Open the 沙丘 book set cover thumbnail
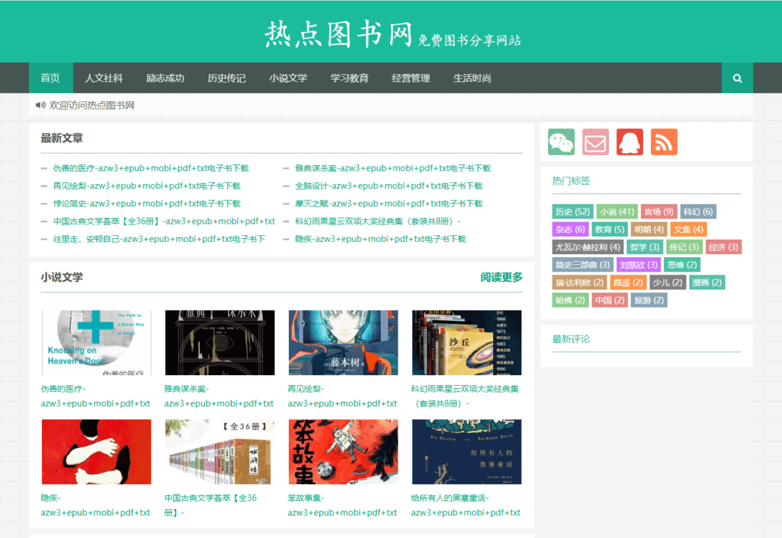 [466, 342]
